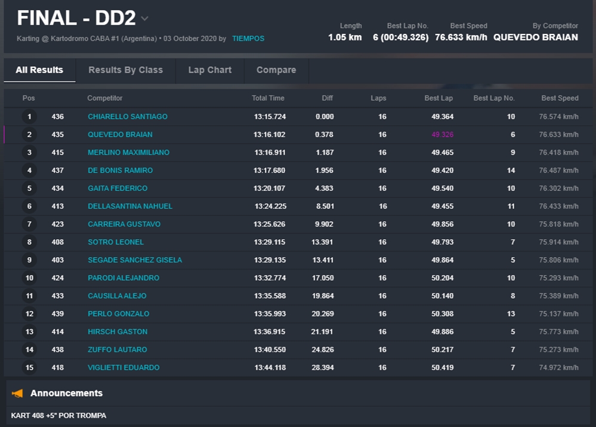Click position 1 badge circle

point(29,117)
